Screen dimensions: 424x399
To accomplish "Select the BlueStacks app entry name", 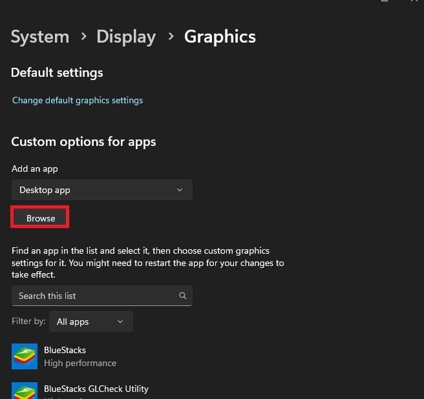I will [x=65, y=350].
